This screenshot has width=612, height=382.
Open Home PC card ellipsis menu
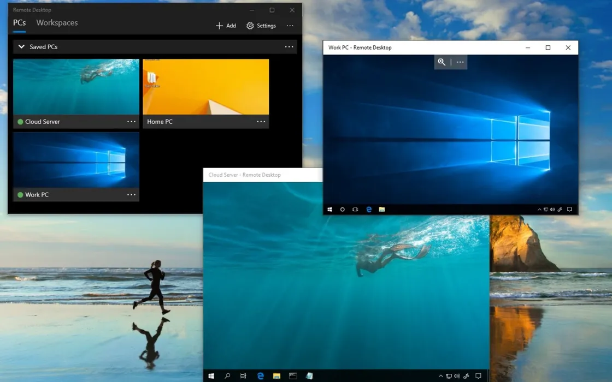[x=261, y=122]
